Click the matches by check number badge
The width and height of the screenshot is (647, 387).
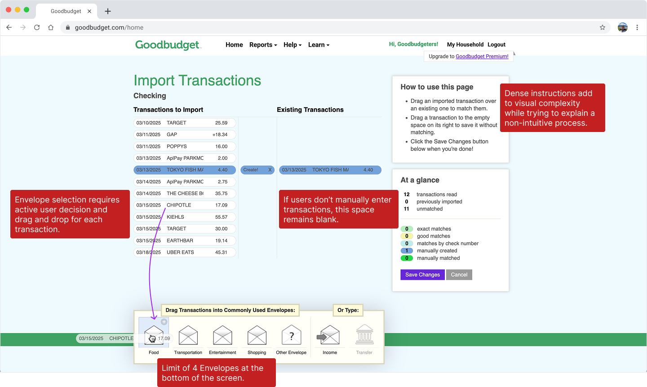click(407, 243)
